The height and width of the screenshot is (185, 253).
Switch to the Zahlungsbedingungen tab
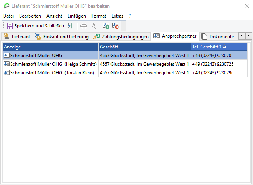121,37
